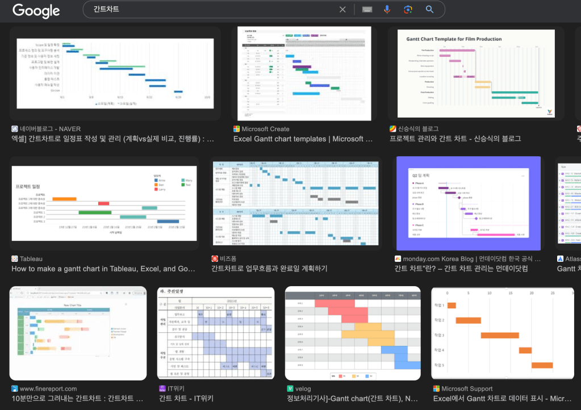This screenshot has width=581, height=410.
Task: Click the Microsoft Create favicon
Action: 237,129
